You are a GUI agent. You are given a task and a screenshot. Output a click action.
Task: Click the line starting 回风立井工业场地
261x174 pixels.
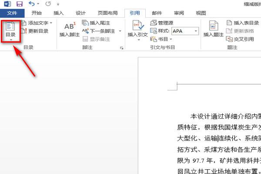219,171
